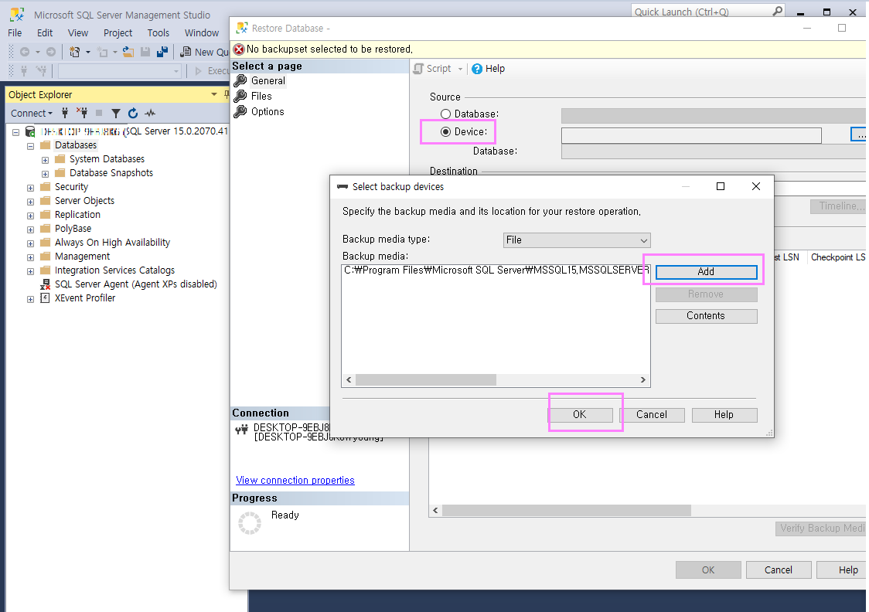Select the Database source radio button
Screen dimensions: 869x612
click(x=445, y=114)
